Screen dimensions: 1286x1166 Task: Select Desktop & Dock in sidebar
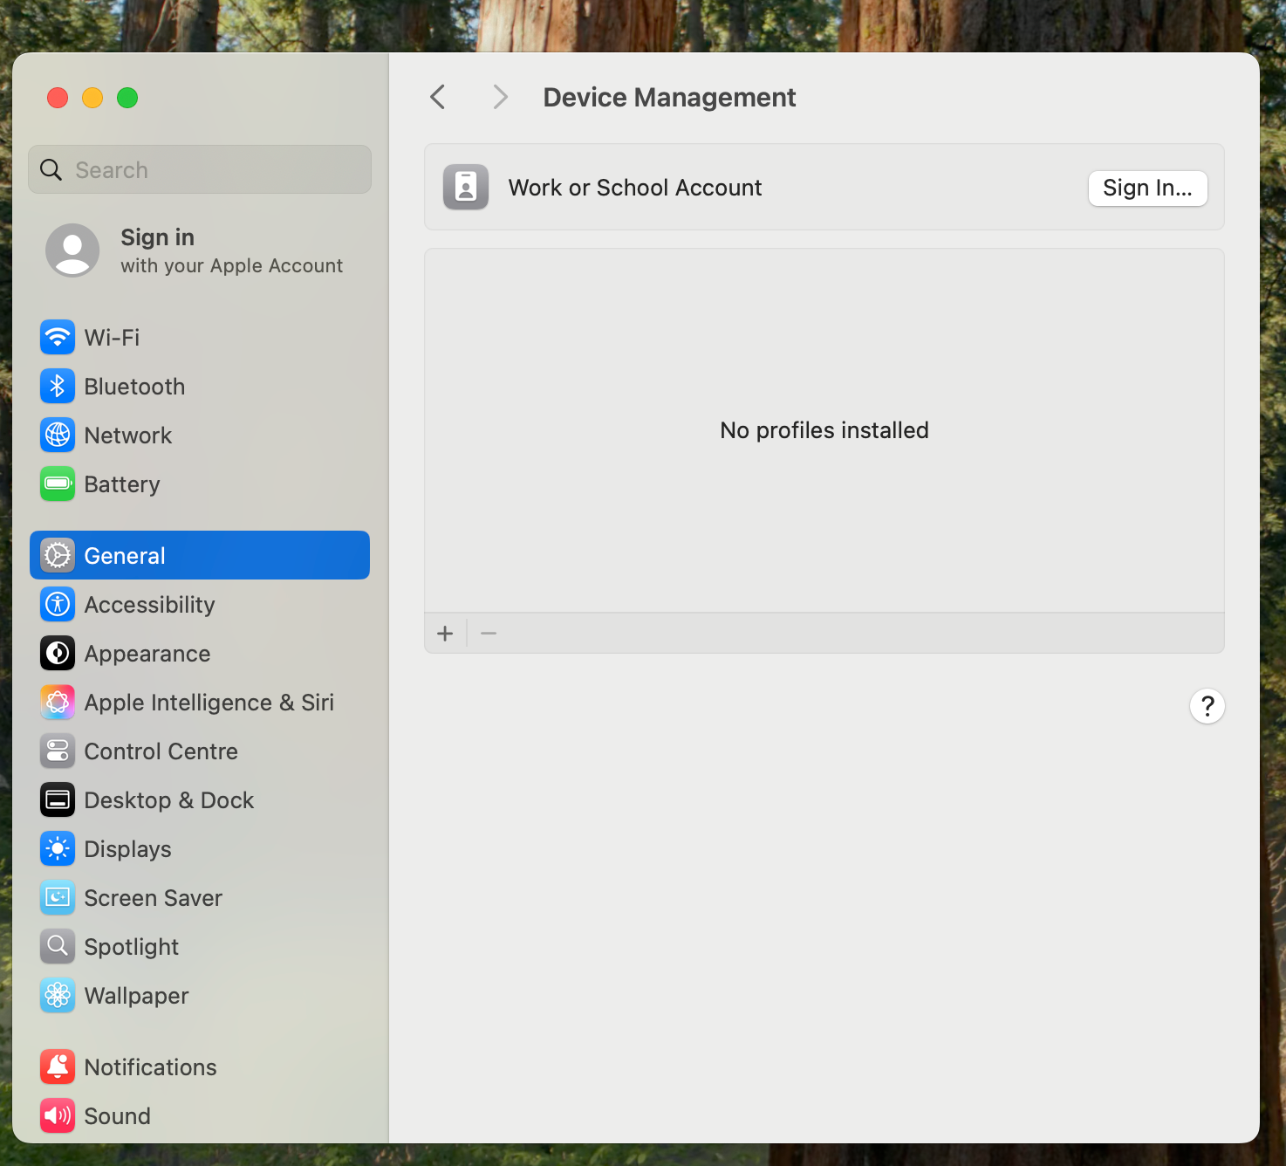pos(169,800)
